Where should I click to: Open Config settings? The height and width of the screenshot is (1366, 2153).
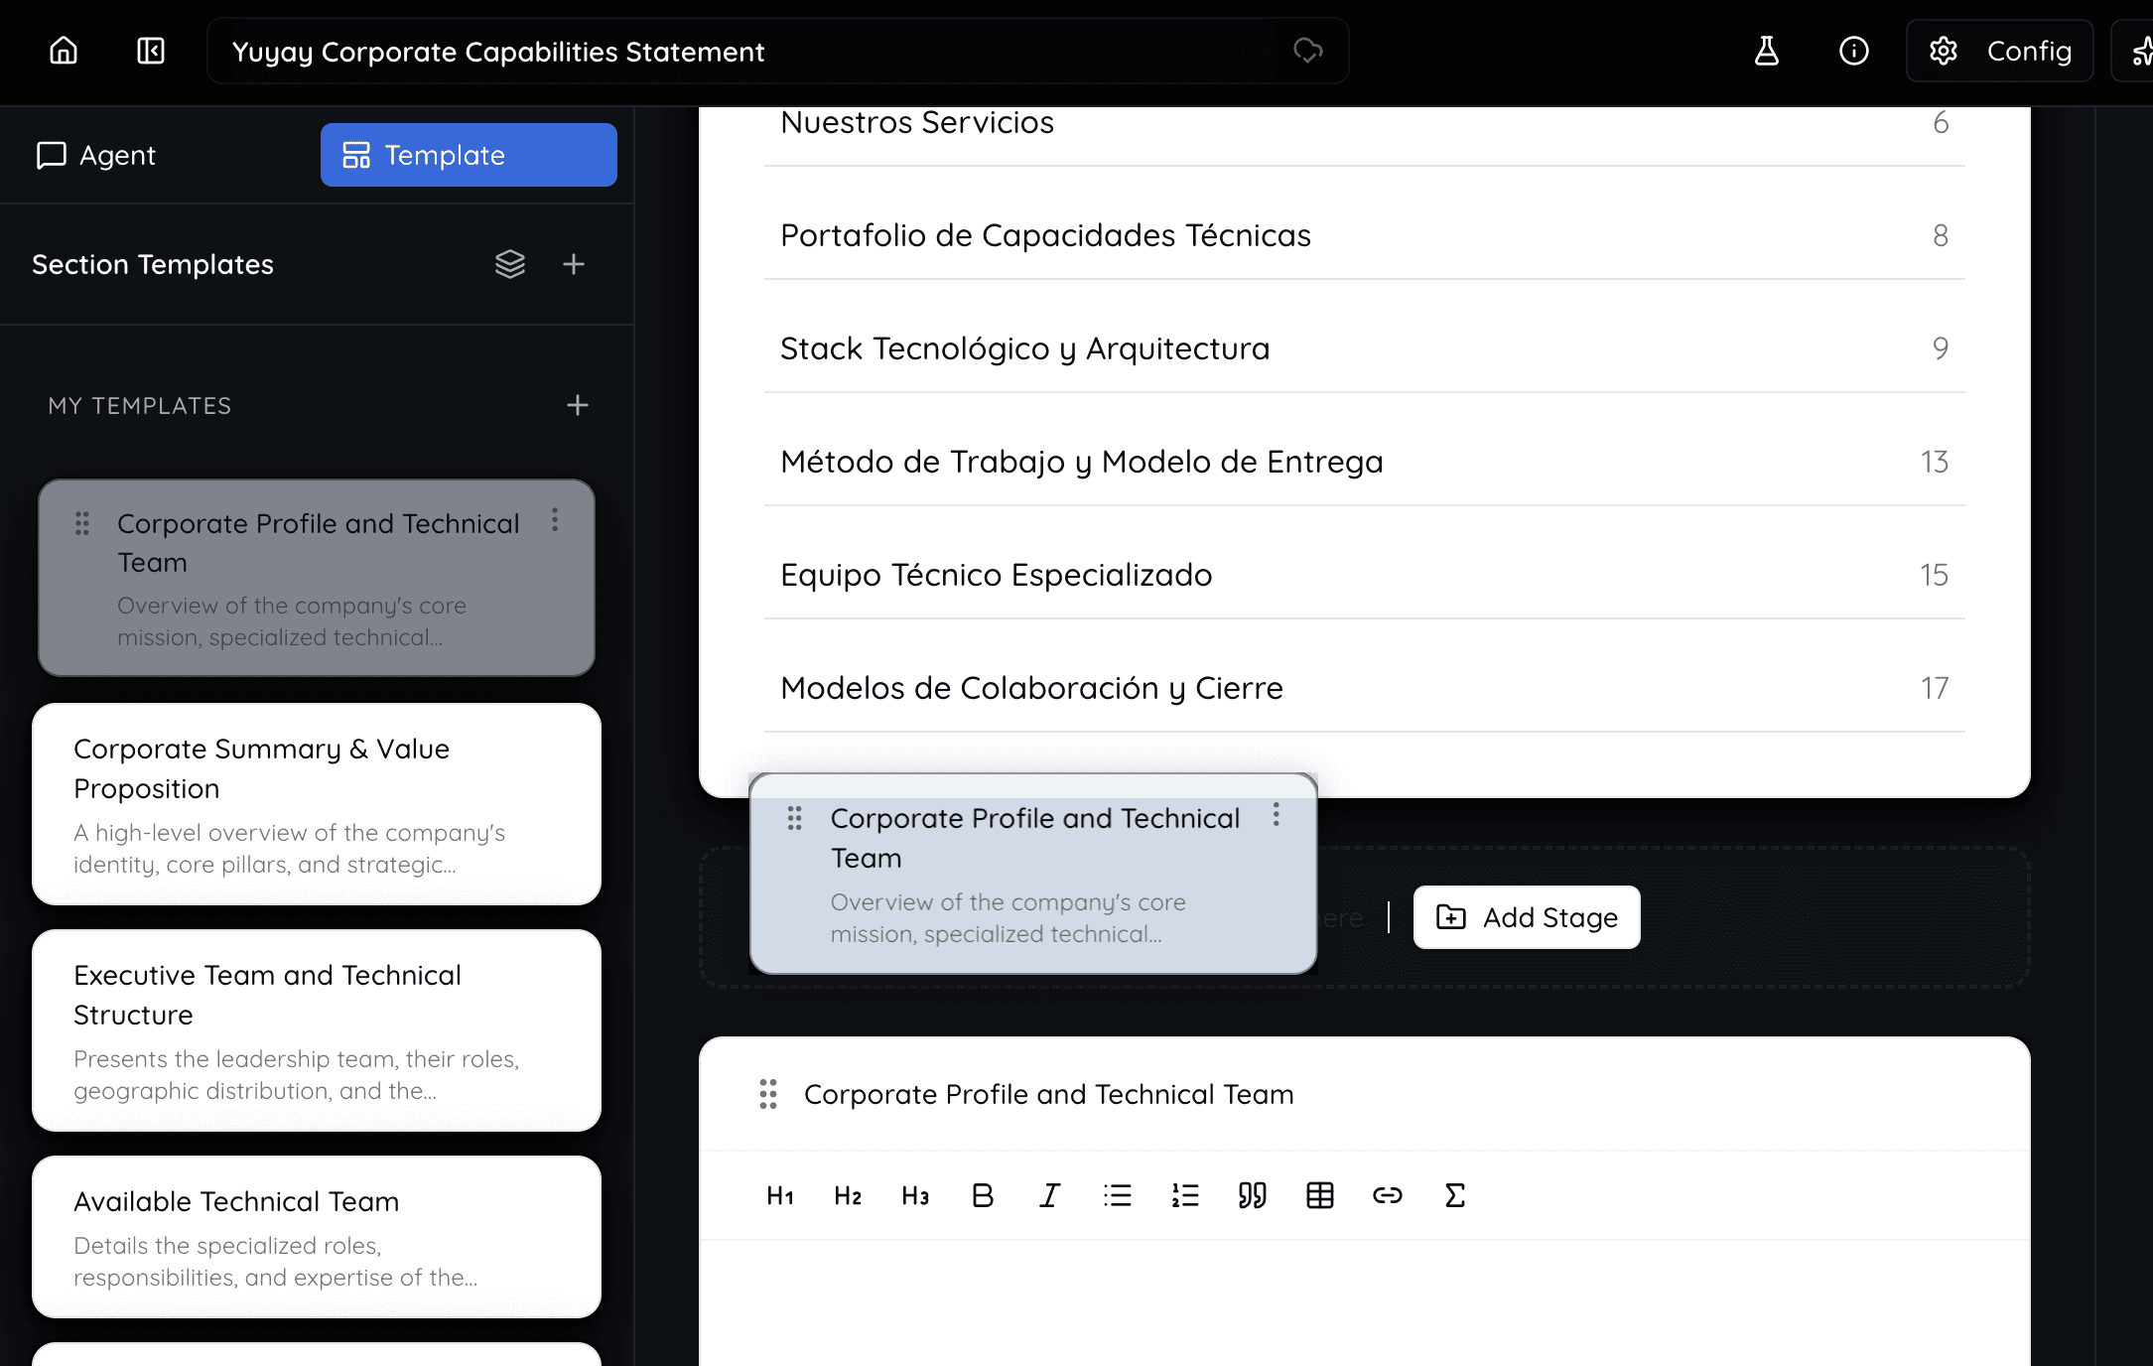point(2000,51)
